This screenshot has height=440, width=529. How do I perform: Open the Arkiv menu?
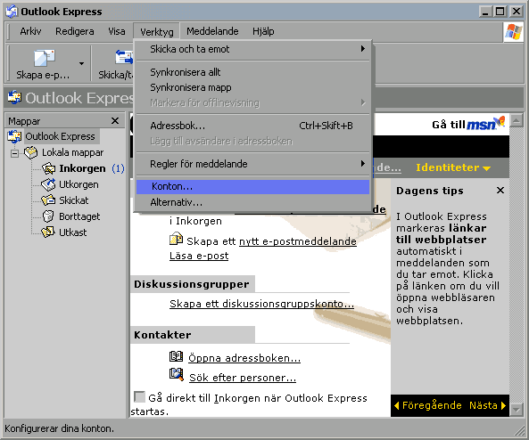point(30,31)
